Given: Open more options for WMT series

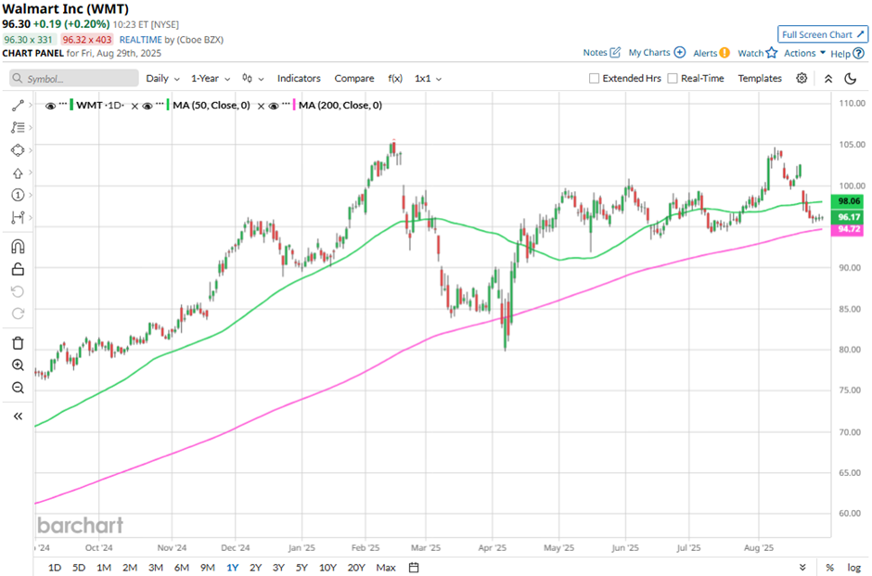Looking at the screenshot, I should pos(63,105).
